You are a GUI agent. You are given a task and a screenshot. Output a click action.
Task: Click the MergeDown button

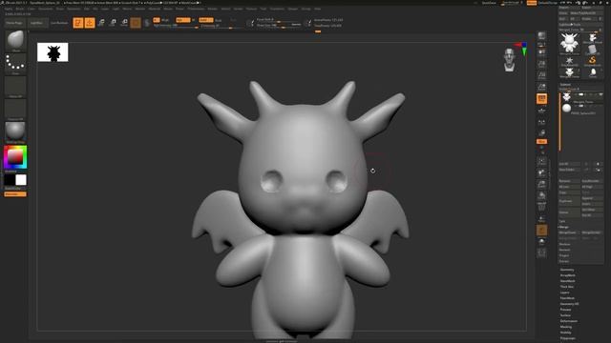(568, 232)
